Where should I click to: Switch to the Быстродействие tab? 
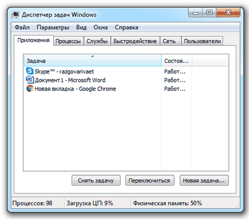[x=135, y=41]
